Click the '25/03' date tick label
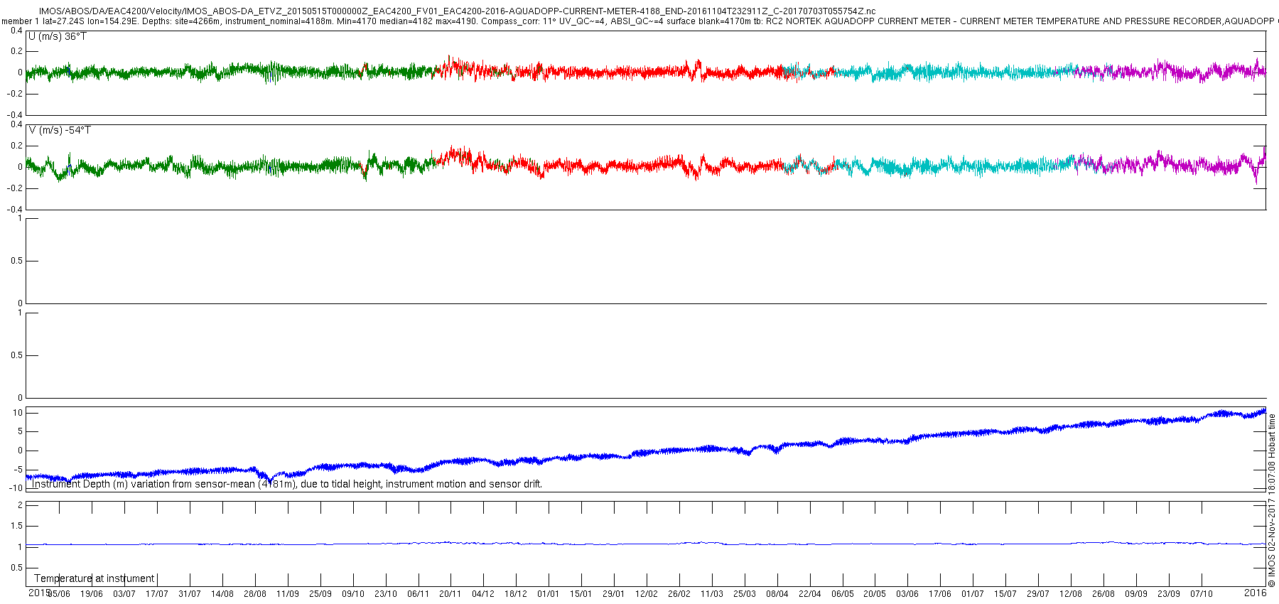This screenshot has height=604, width=1279. [x=744, y=594]
